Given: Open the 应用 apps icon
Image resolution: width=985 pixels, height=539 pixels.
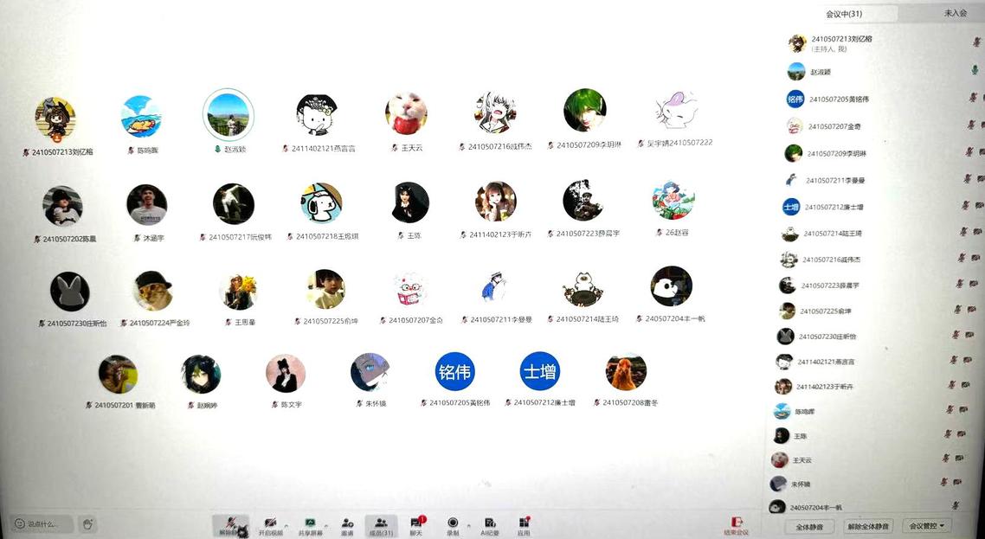Looking at the screenshot, I should (x=524, y=524).
